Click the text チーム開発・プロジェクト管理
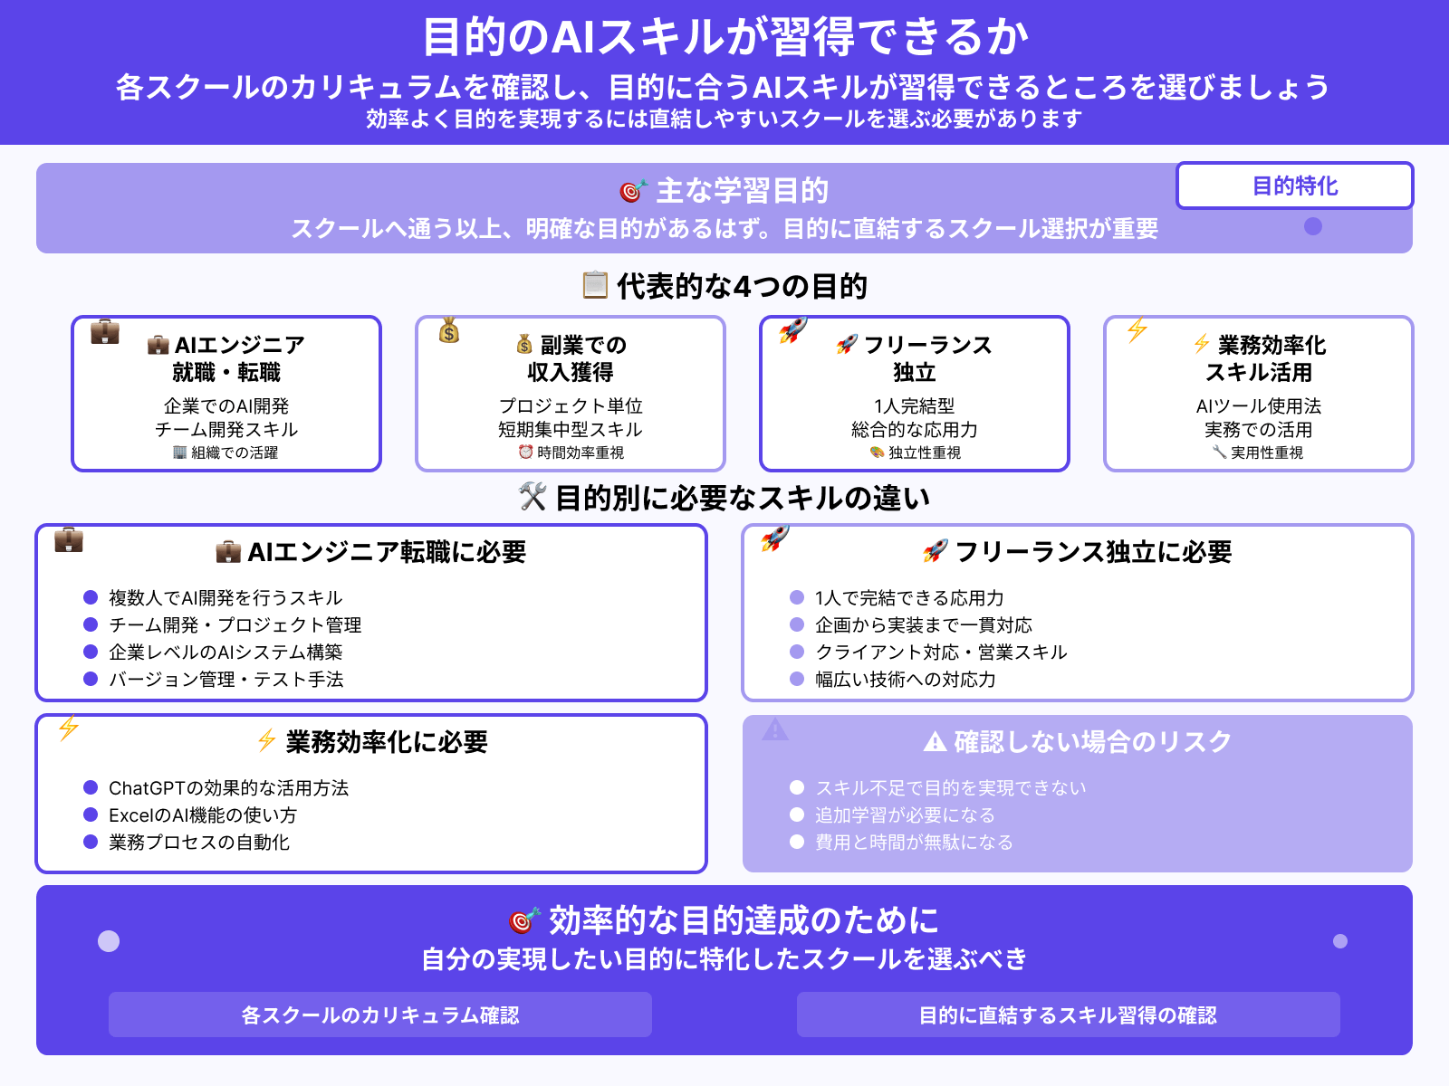 point(235,624)
